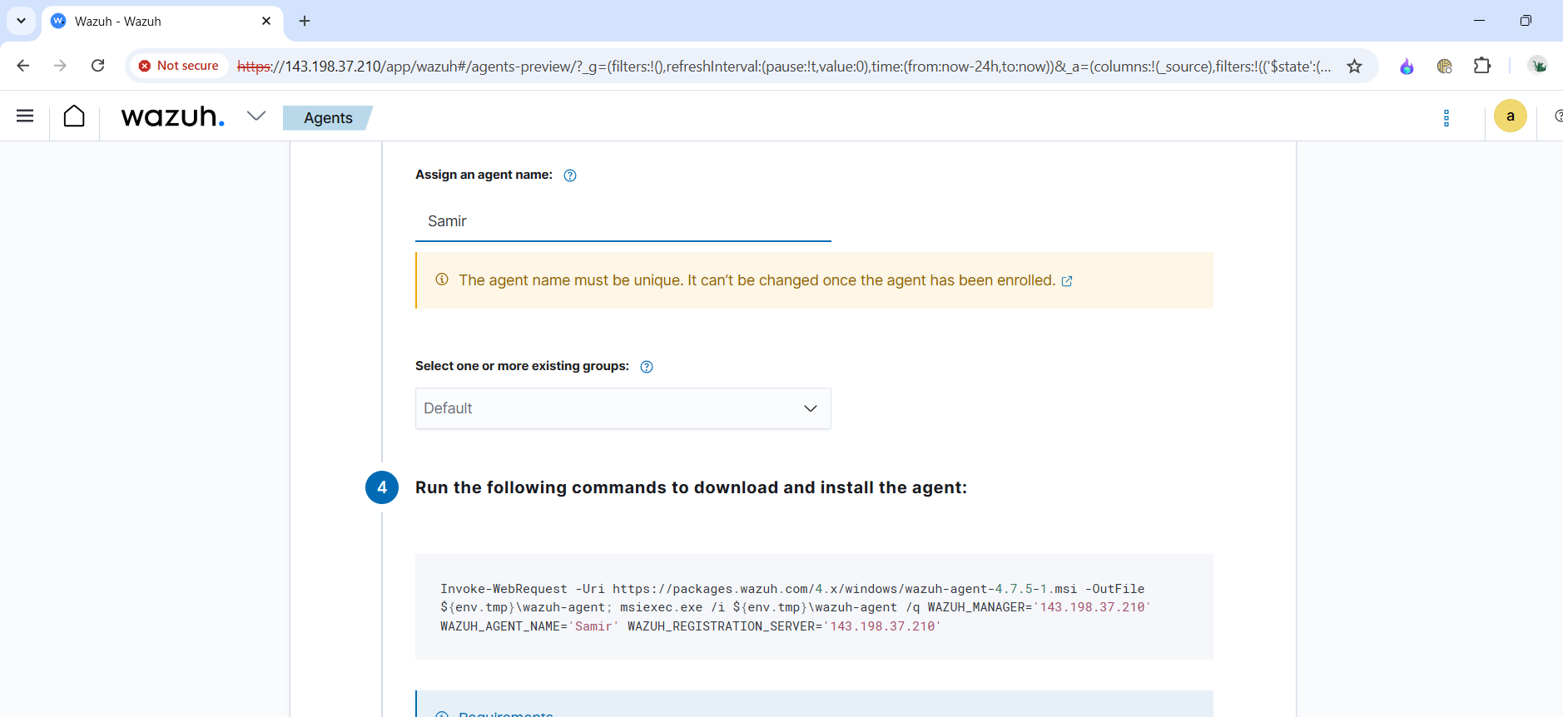The image size is (1563, 717).
Task: Click the browser address bar URL
Action: [x=784, y=67]
